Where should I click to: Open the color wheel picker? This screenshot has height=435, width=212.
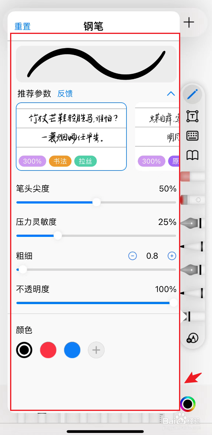point(188,404)
